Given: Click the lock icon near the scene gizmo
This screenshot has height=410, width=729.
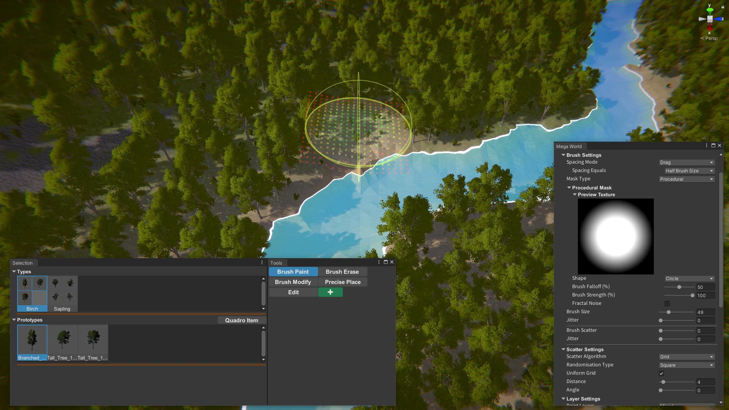Looking at the screenshot, I should click(723, 7).
